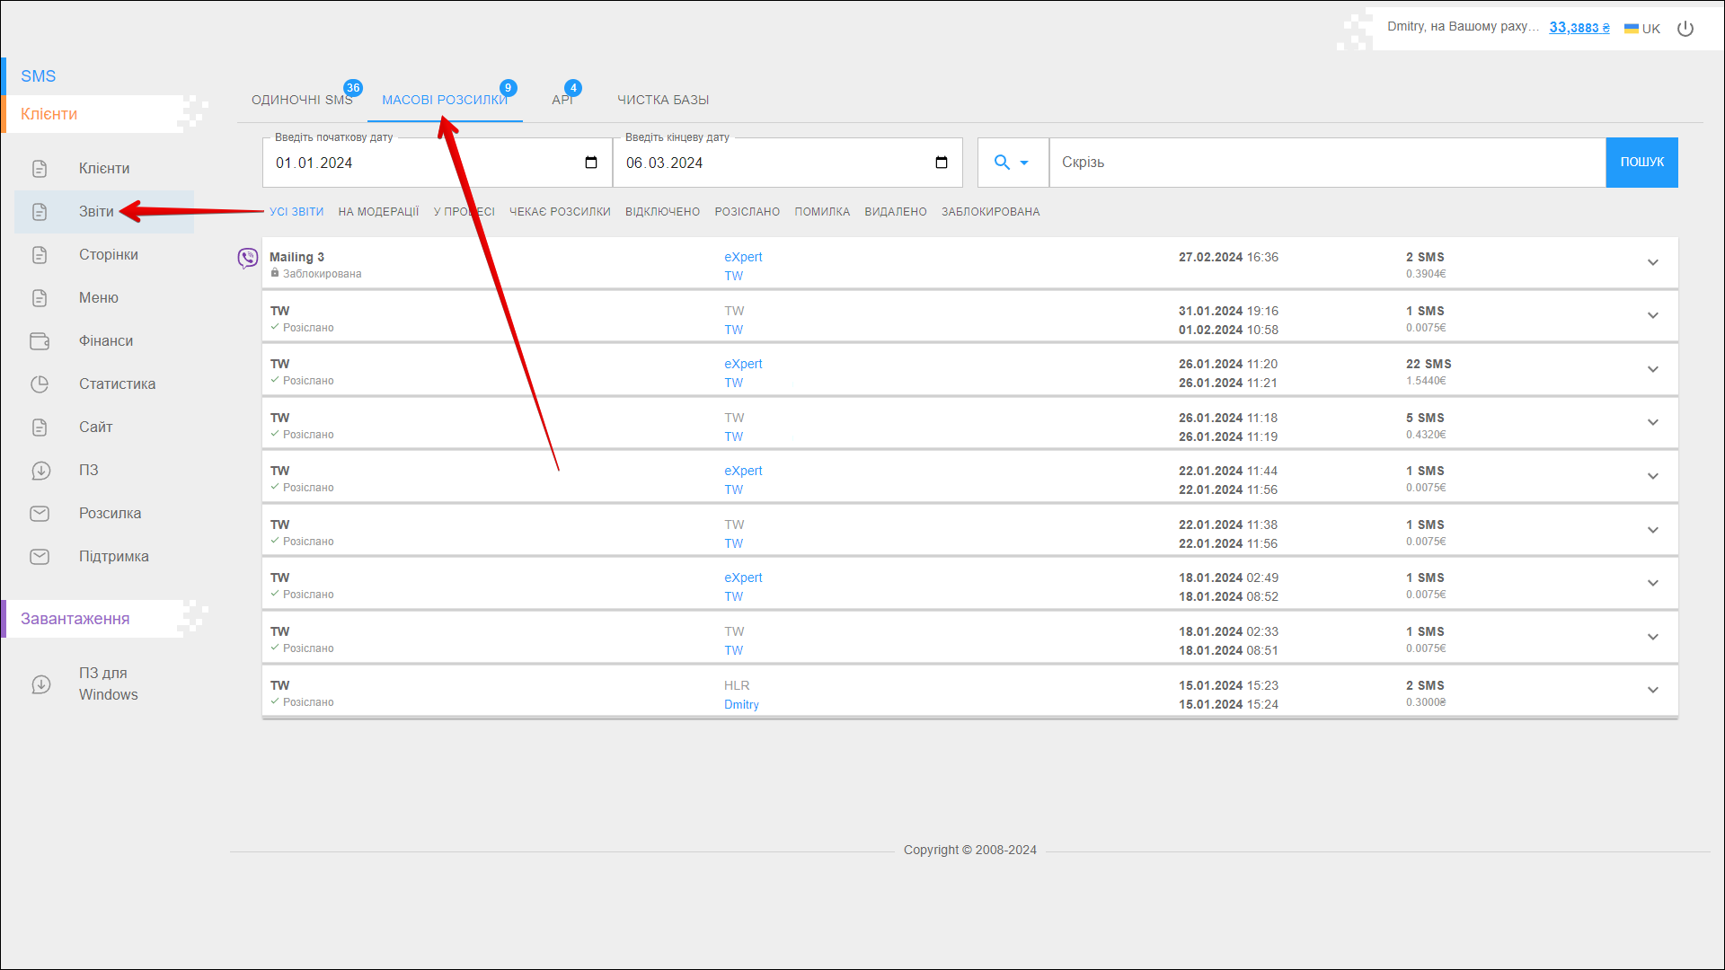Open the search scope magnifier dropdown
1725x970 pixels.
(1012, 163)
